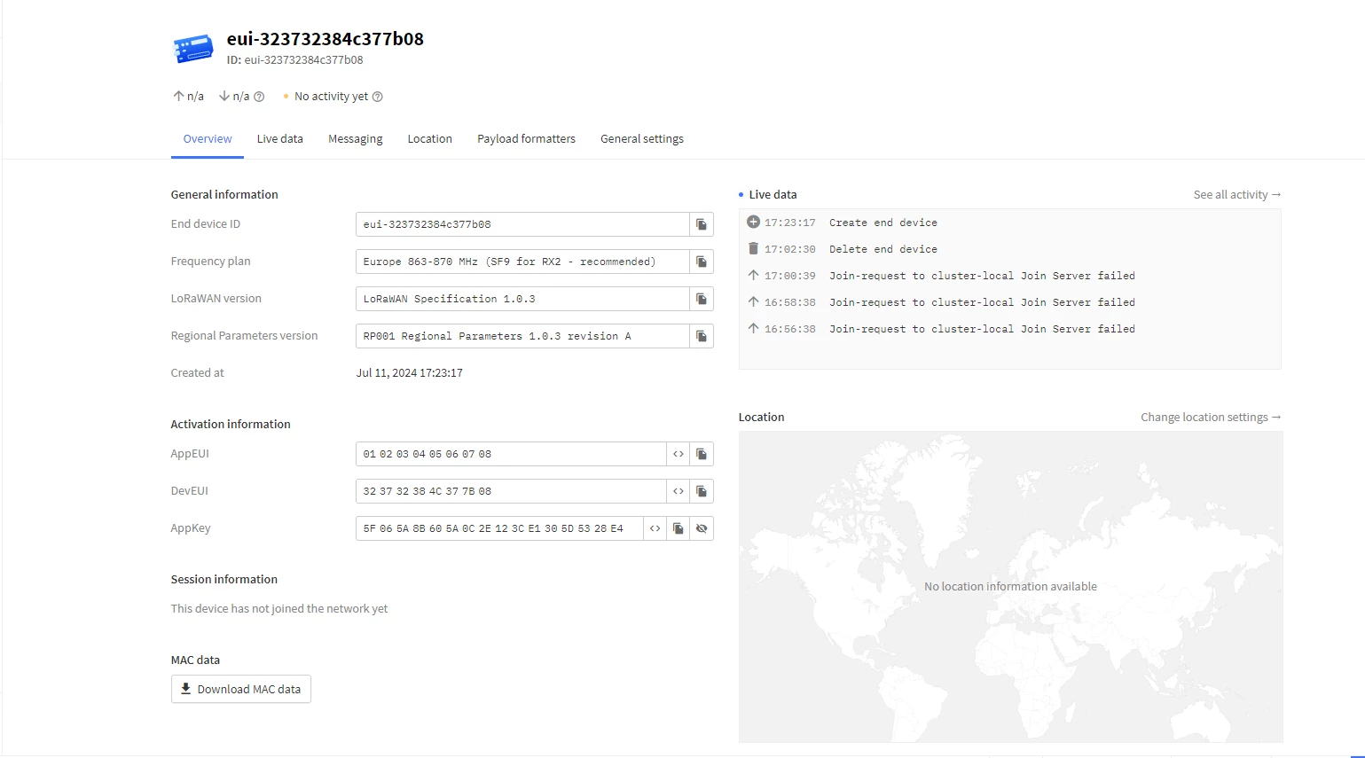Click the help icon beside downlink n/a

click(259, 97)
